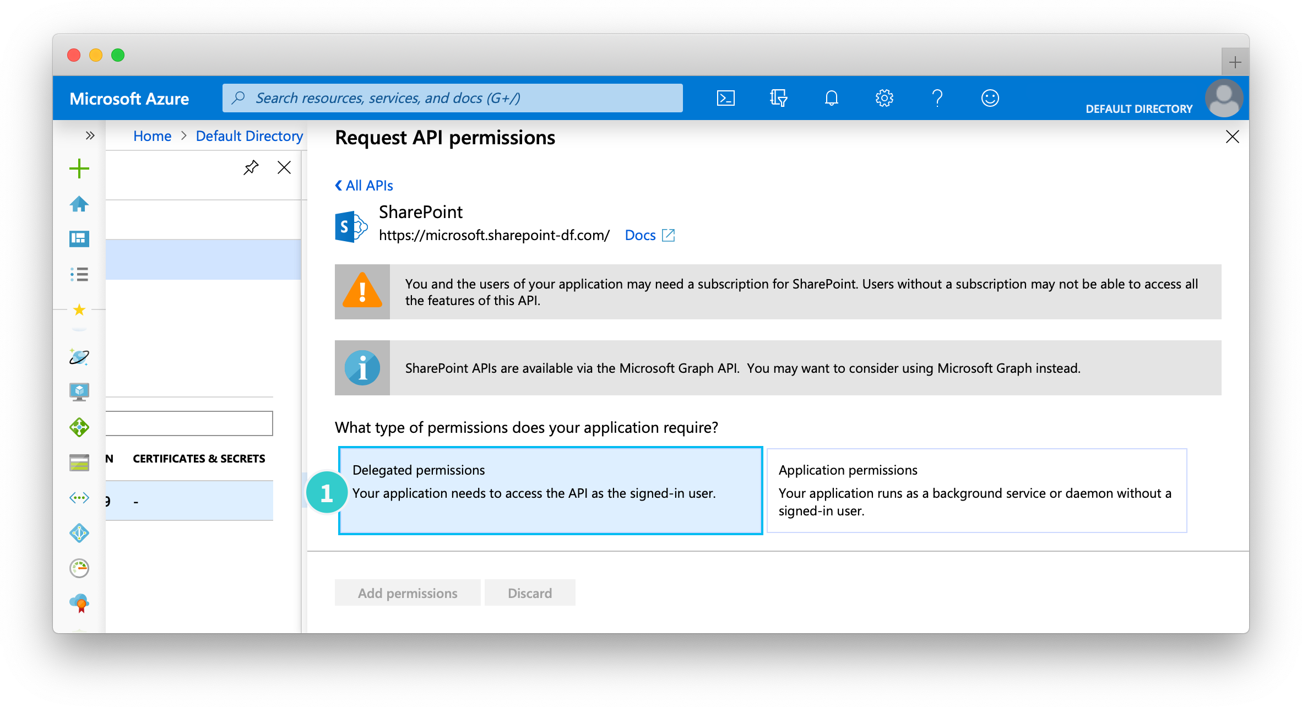This screenshot has height=707, width=1302.
Task: Open the account avatar menu
Action: pos(1223,98)
